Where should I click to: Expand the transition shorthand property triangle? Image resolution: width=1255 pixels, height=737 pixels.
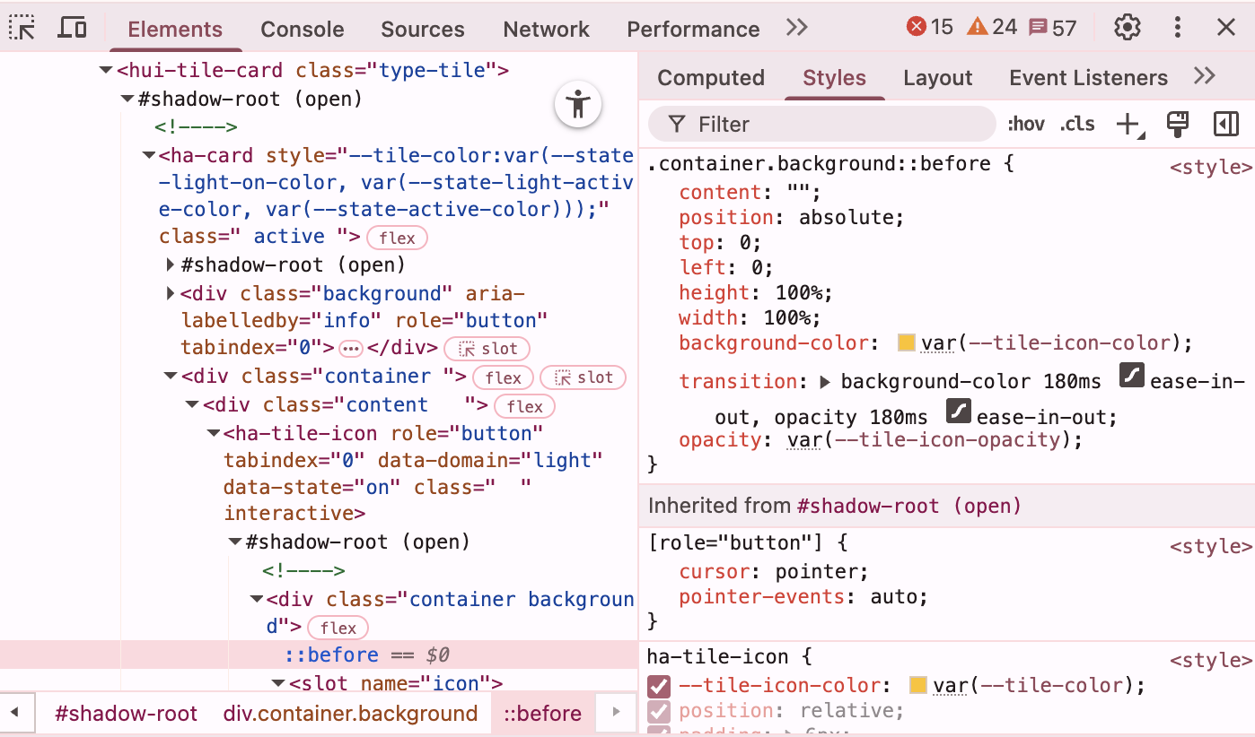[x=826, y=382]
